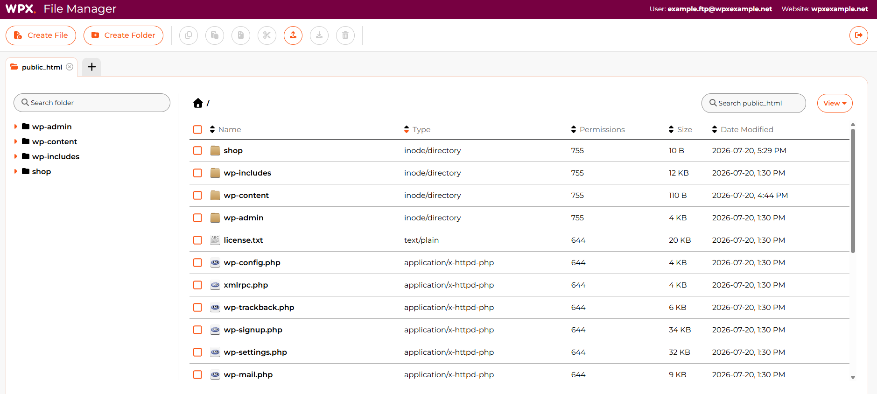Screen dimensions: 877x394
Task: Click the Create Folder button
Action: tap(123, 35)
